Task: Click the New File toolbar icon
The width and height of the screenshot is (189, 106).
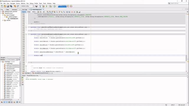Action: click(2, 6)
